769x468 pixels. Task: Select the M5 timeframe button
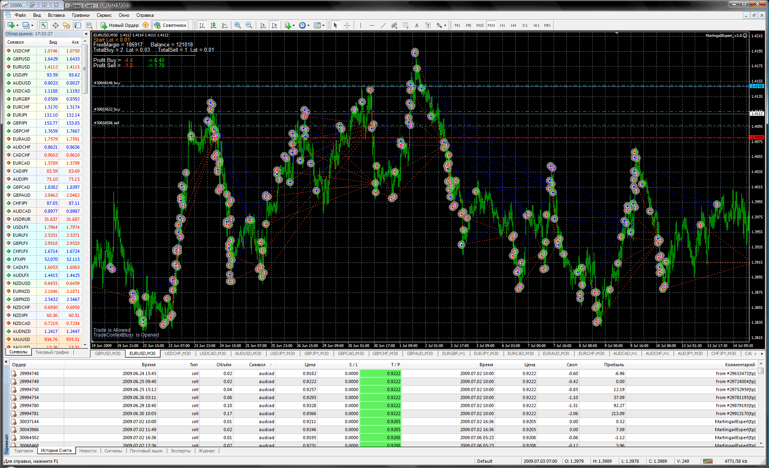(469, 25)
